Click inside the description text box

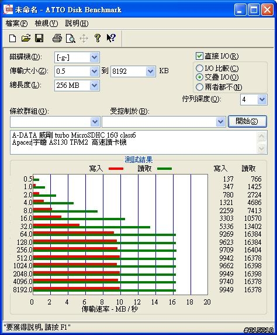pyautogui.click(x=134, y=142)
